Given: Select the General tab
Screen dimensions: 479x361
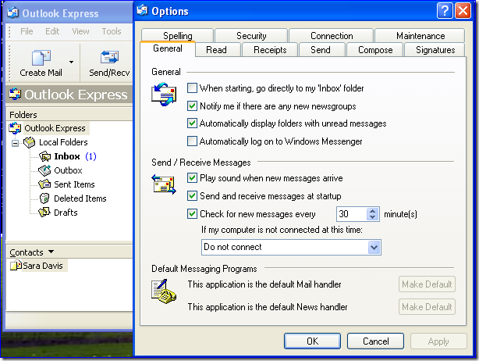Looking at the screenshot, I should click(168, 48).
